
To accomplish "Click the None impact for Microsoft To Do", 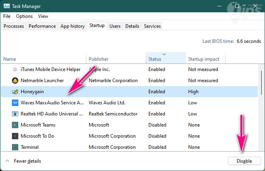I will [194, 136].
